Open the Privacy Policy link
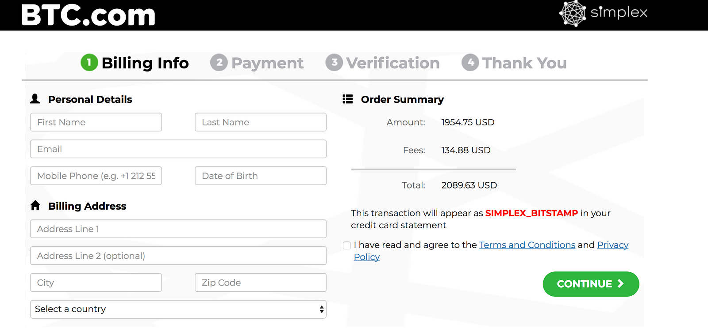The image size is (708, 335). coord(612,245)
